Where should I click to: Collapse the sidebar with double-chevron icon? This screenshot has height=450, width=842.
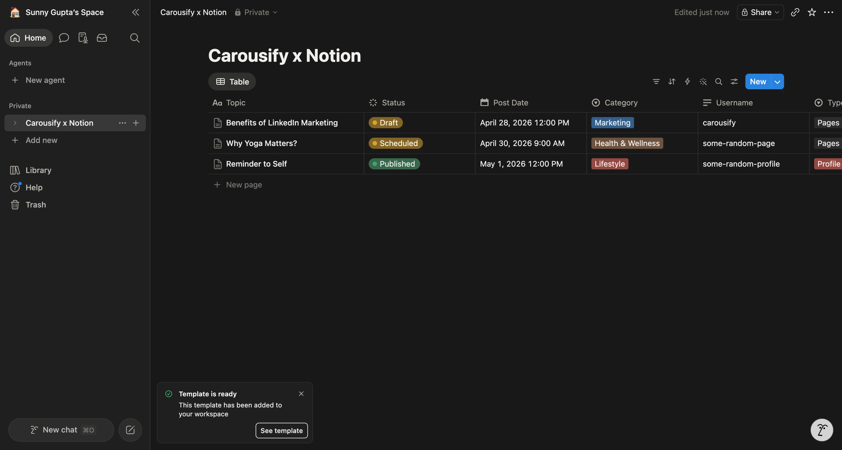pyautogui.click(x=135, y=13)
